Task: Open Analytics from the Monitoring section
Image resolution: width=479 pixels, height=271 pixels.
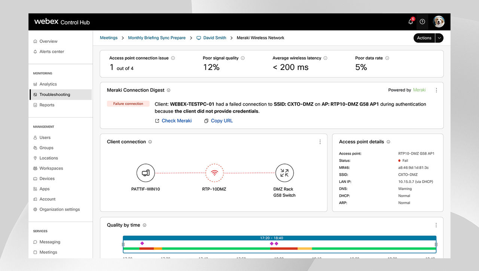Action: tap(48, 84)
